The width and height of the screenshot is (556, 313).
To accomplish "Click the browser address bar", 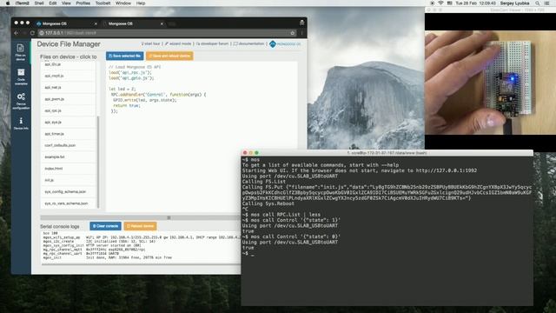I will pyautogui.click(x=167, y=33).
